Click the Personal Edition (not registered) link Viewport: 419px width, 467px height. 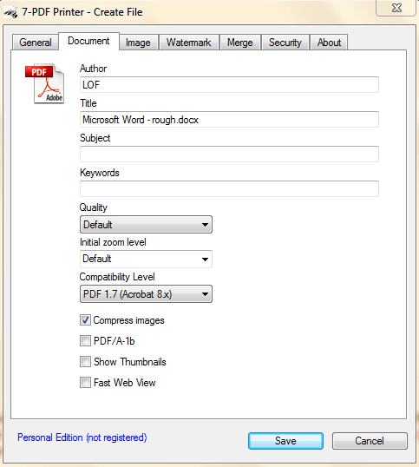(82, 437)
